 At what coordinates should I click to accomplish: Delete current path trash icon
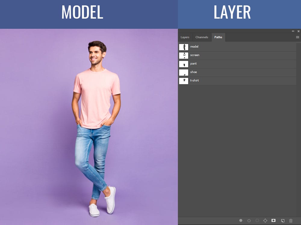pyautogui.click(x=291, y=220)
